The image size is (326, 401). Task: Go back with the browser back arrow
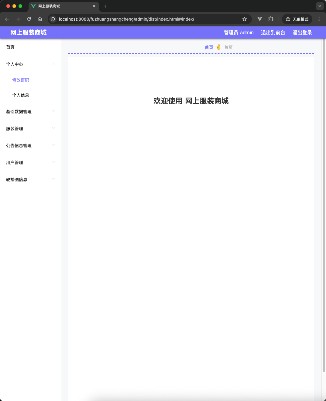pos(7,19)
